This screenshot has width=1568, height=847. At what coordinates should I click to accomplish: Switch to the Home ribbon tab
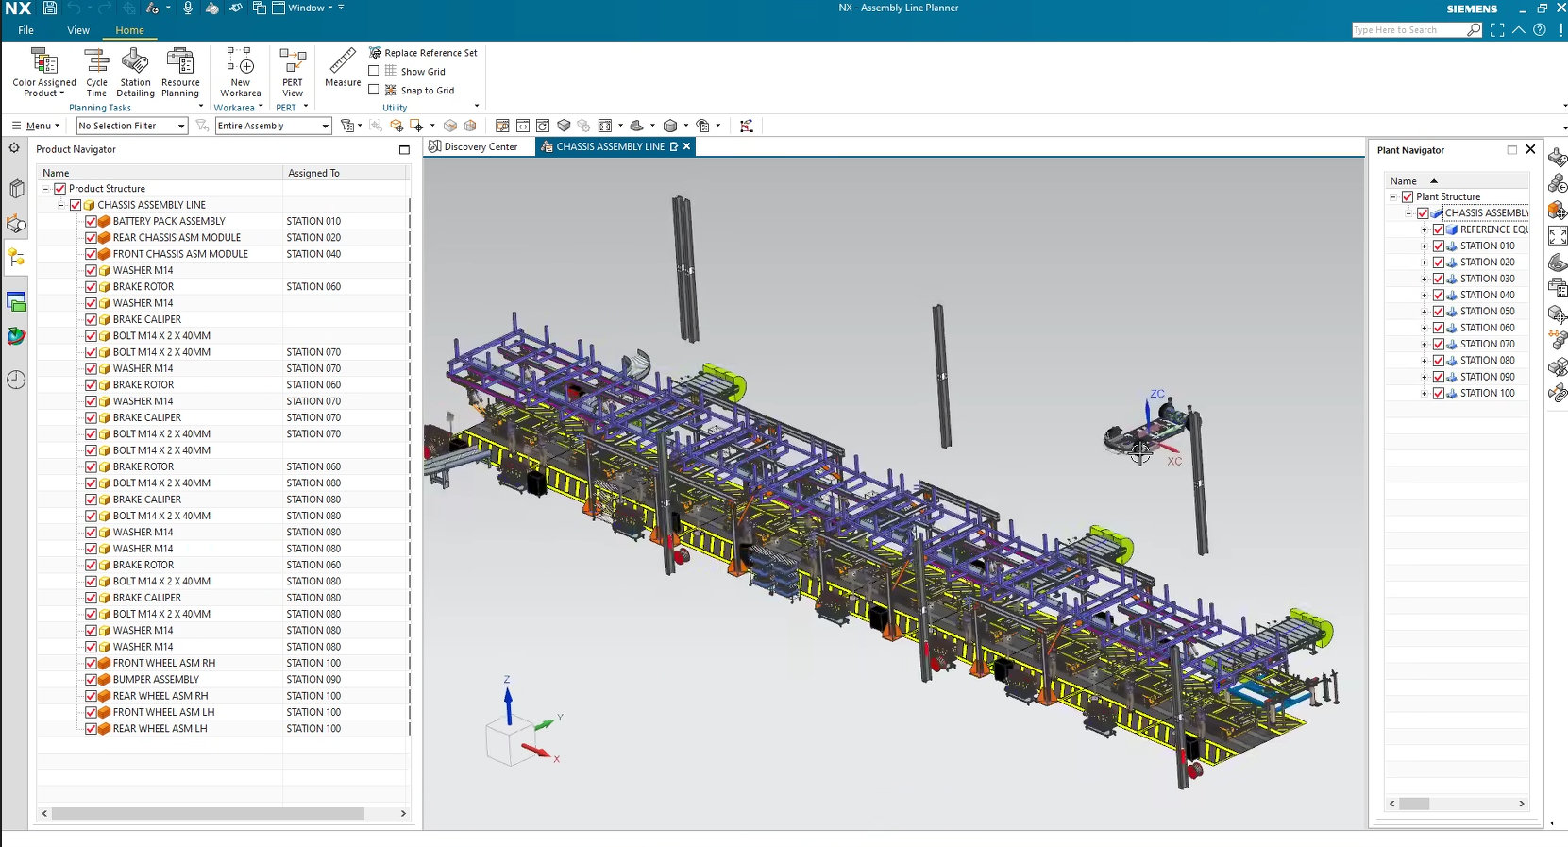tap(129, 30)
